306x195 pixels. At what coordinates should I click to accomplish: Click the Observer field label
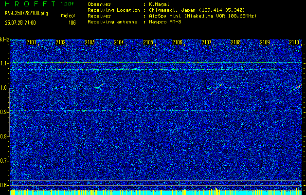tap(99, 4)
